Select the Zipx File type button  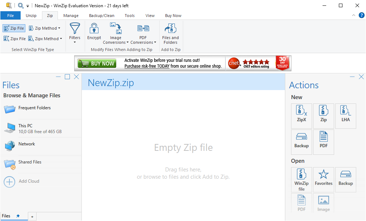tap(14, 39)
